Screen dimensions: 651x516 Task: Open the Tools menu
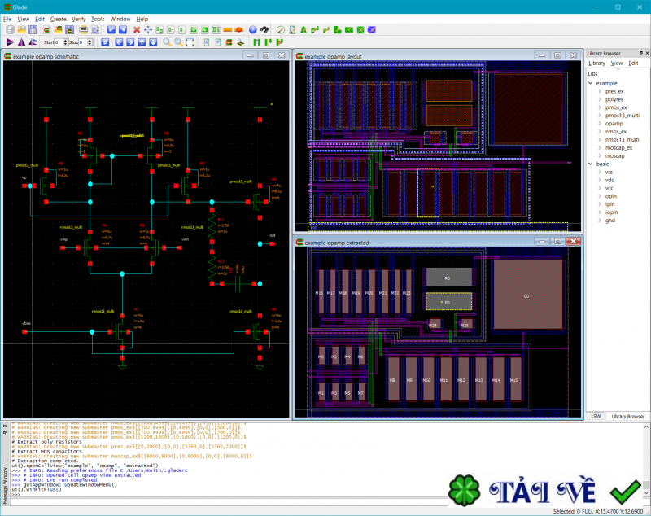[x=98, y=19]
